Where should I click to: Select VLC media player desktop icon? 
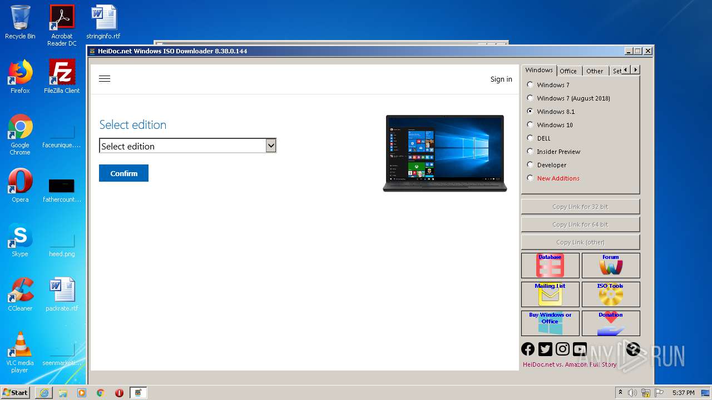point(20,352)
